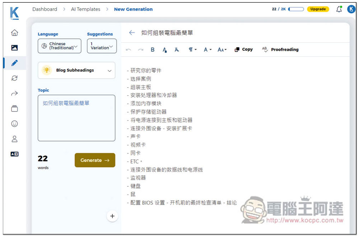Viewport: 359px width, 237px height.
Task: Click the notification bell icon
Action: tap(339, 9)
